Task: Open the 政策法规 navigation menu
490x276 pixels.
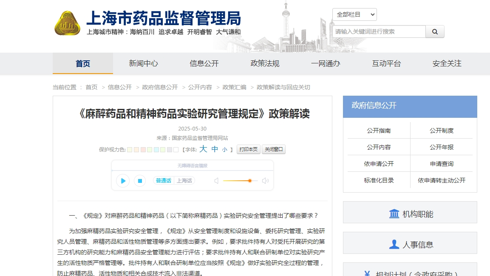Action: click(x=265, y=64)
